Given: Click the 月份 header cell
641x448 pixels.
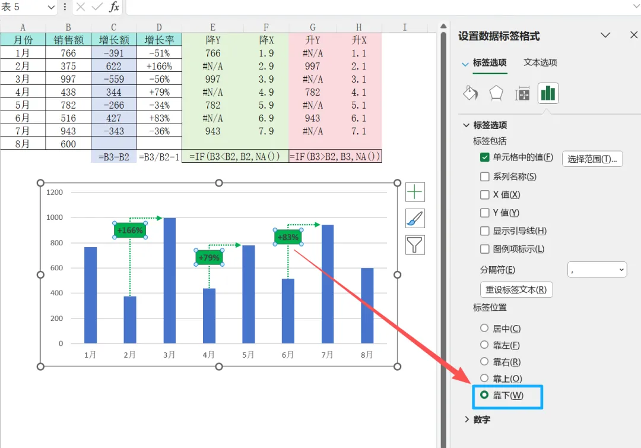Looking at the screenshot, I should point(23,40).
